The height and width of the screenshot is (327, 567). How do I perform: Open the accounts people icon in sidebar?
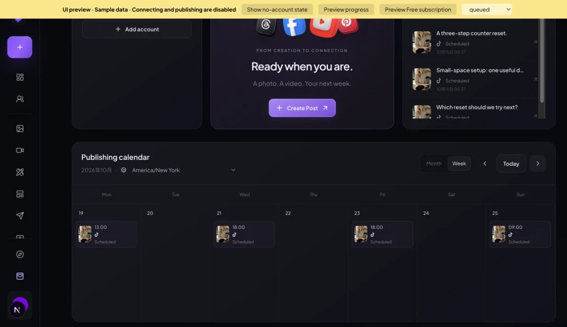[20, 99]
